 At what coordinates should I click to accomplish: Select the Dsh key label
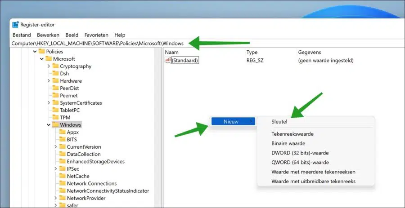click(x=64, y=74)
